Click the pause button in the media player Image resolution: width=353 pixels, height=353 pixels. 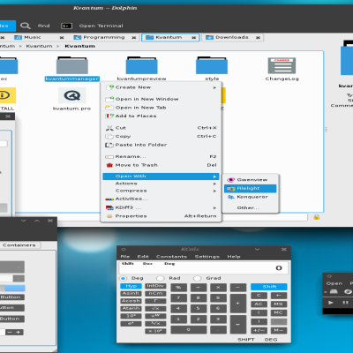point(345,303)
